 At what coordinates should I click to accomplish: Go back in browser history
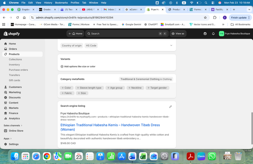4,18
